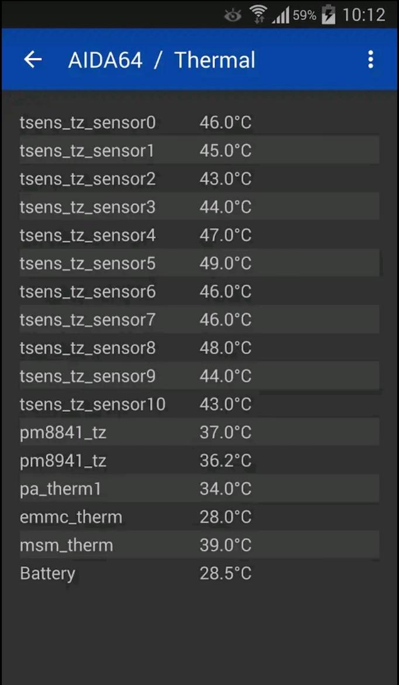Tap the cellular signal strength icon
The image size is (399, 685).
tap(279, 15)
